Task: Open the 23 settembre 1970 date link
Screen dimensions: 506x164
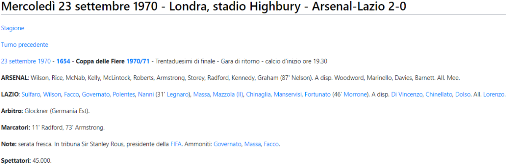Action: (26, 61)
